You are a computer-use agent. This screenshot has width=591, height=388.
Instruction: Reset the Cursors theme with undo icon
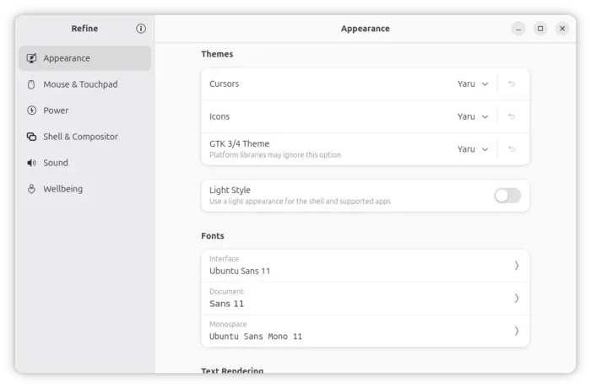pos(512,84)
